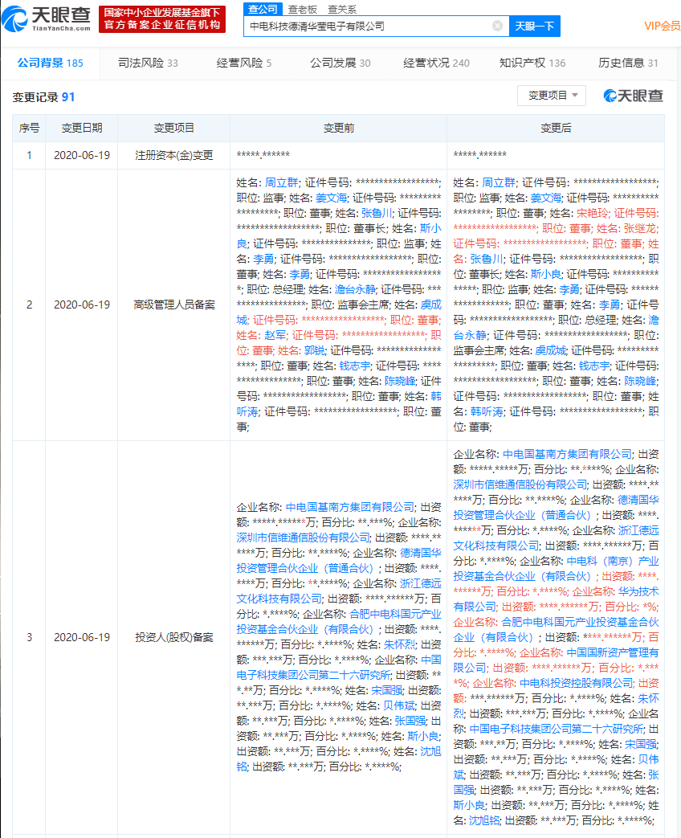Click the official institution red banner
Viewport: 681px width, 838px height.
coord(162,18)
